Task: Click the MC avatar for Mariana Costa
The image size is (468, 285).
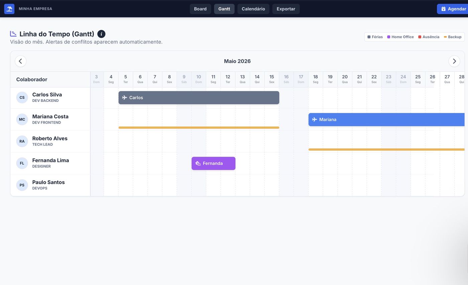Action: [x=22, y=119]
